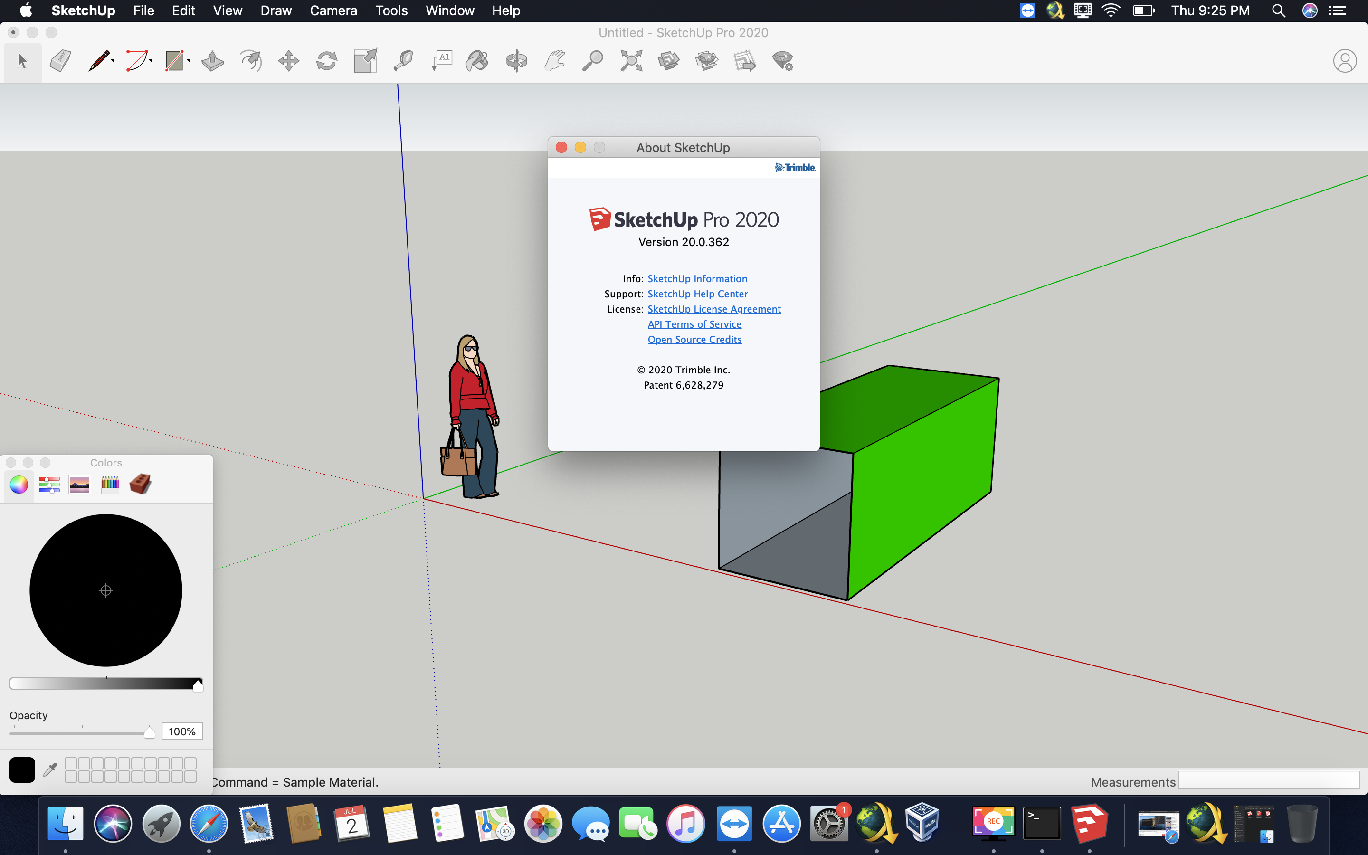Select the Line pencil tool

point(99,60)
